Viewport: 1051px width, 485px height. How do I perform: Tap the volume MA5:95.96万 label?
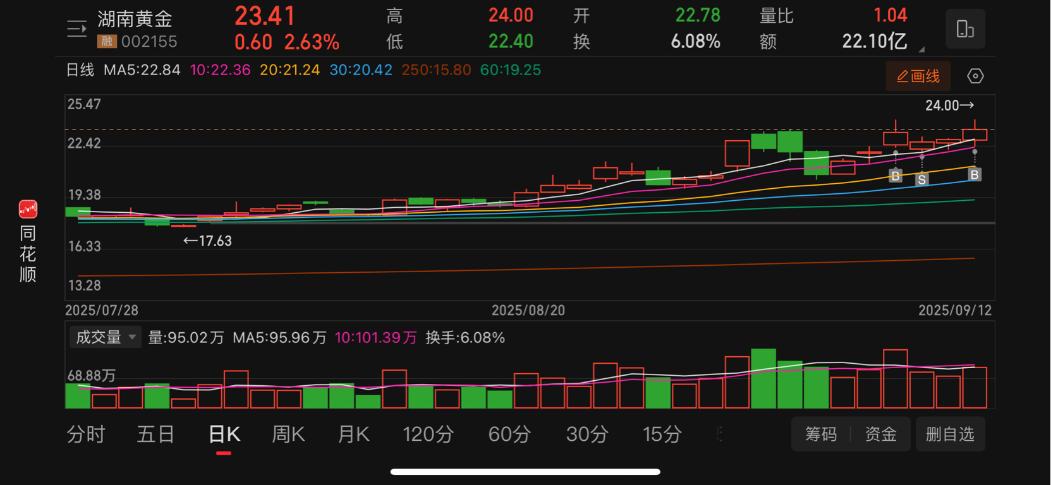[279, 338]
